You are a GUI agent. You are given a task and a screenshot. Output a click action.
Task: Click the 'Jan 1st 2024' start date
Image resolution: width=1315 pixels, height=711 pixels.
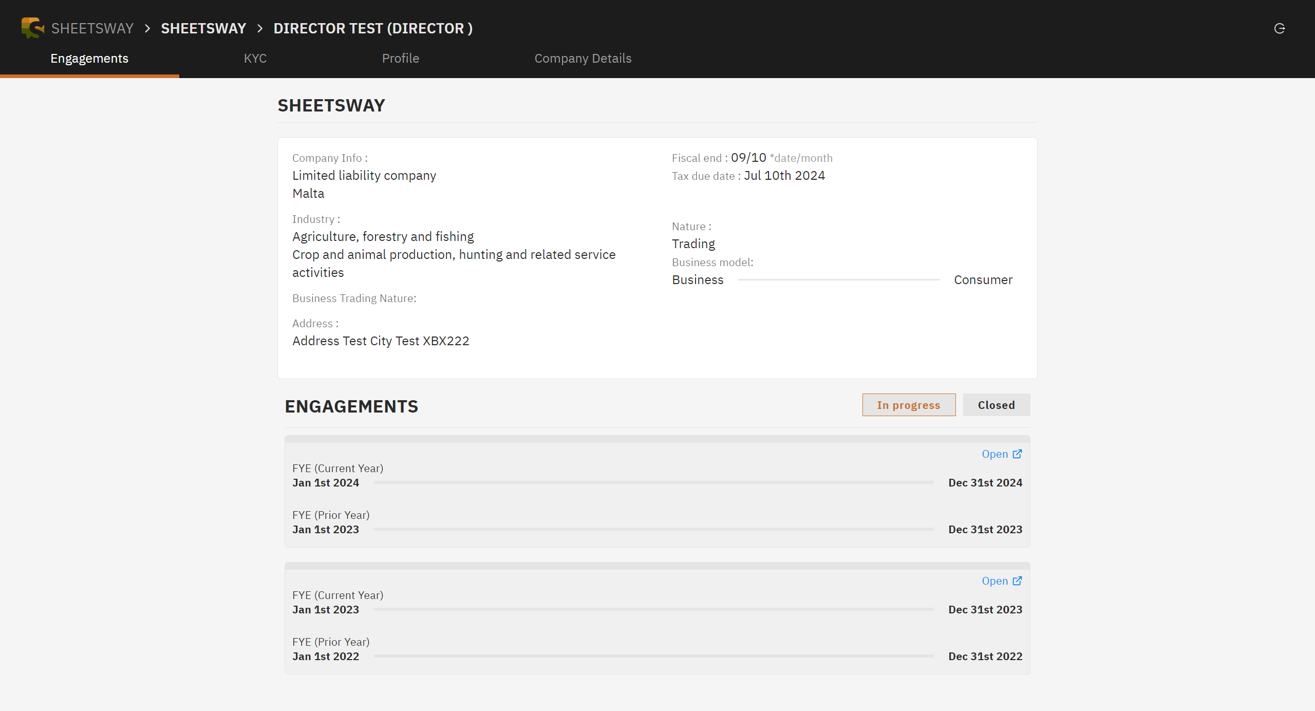point(326,483)
